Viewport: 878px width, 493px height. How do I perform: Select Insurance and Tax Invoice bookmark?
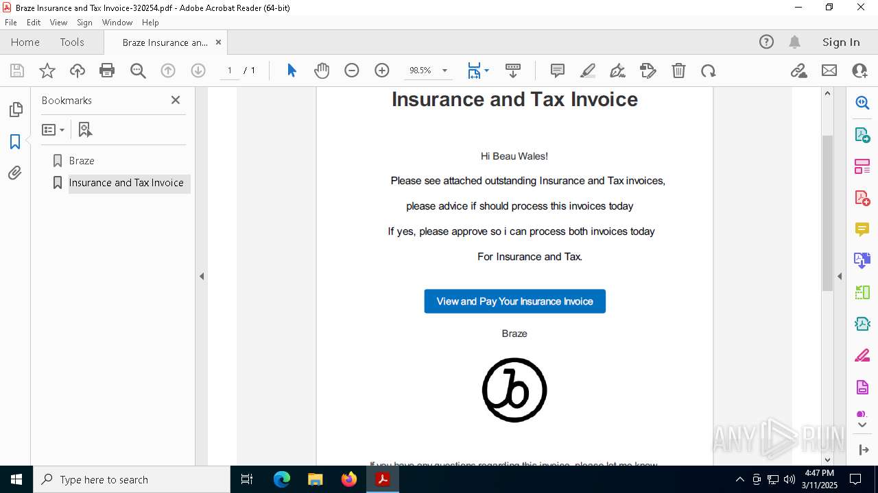(126, 183)
